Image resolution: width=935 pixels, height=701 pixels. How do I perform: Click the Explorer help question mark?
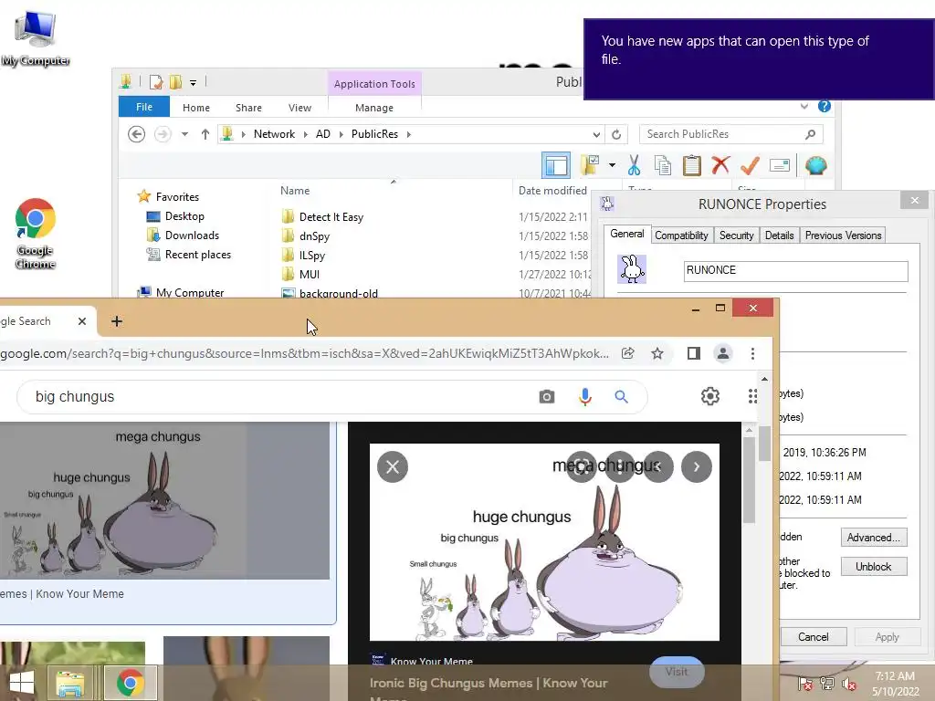(x=825, y=106)
